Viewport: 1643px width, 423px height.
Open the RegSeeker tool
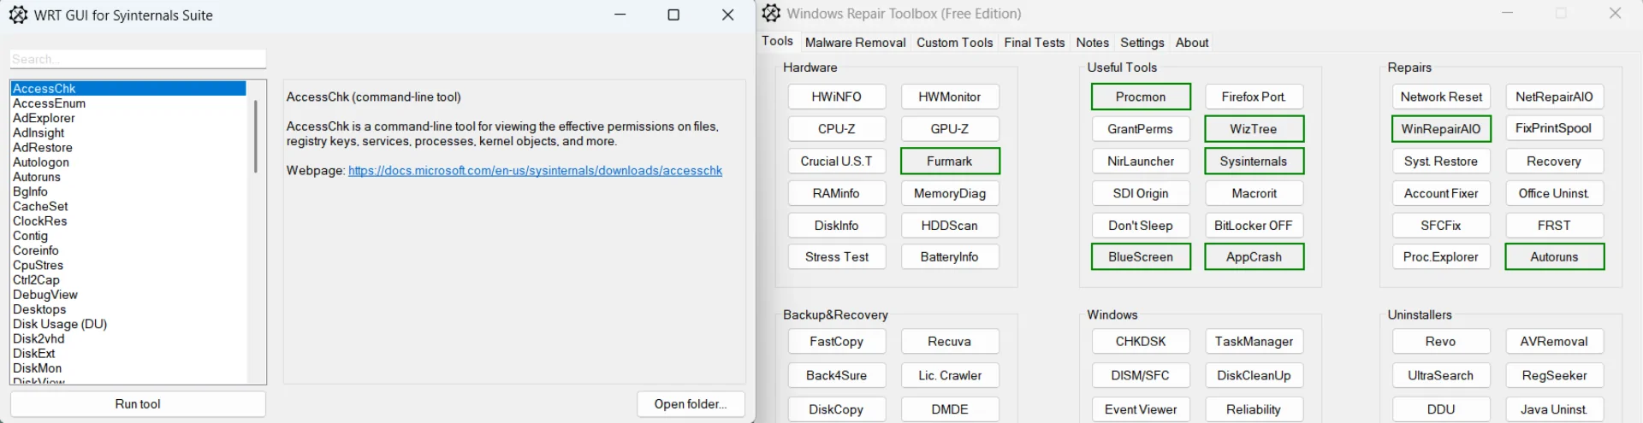pos(1554,375)
